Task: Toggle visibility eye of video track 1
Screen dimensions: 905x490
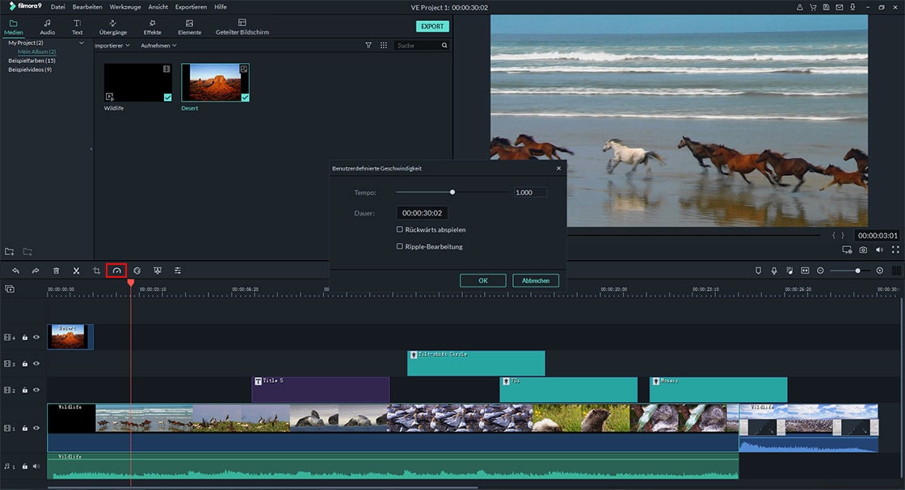Action: [36, 429]
